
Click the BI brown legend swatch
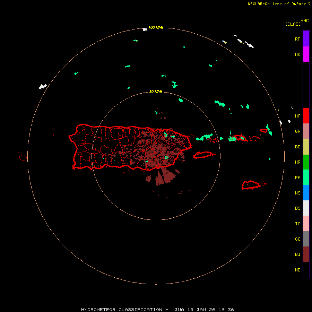pyautogui.click(x=306, y=254)
